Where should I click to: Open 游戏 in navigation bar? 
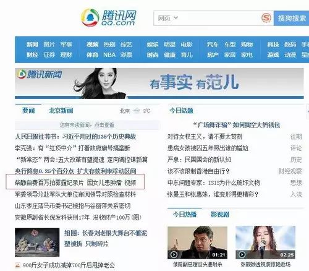tap(273, 55)
